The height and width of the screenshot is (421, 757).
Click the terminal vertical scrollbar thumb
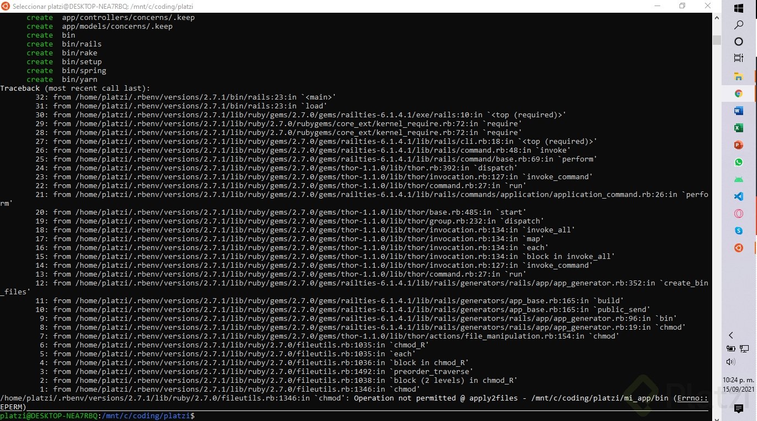pyautogui.click(x=717, y=40)
